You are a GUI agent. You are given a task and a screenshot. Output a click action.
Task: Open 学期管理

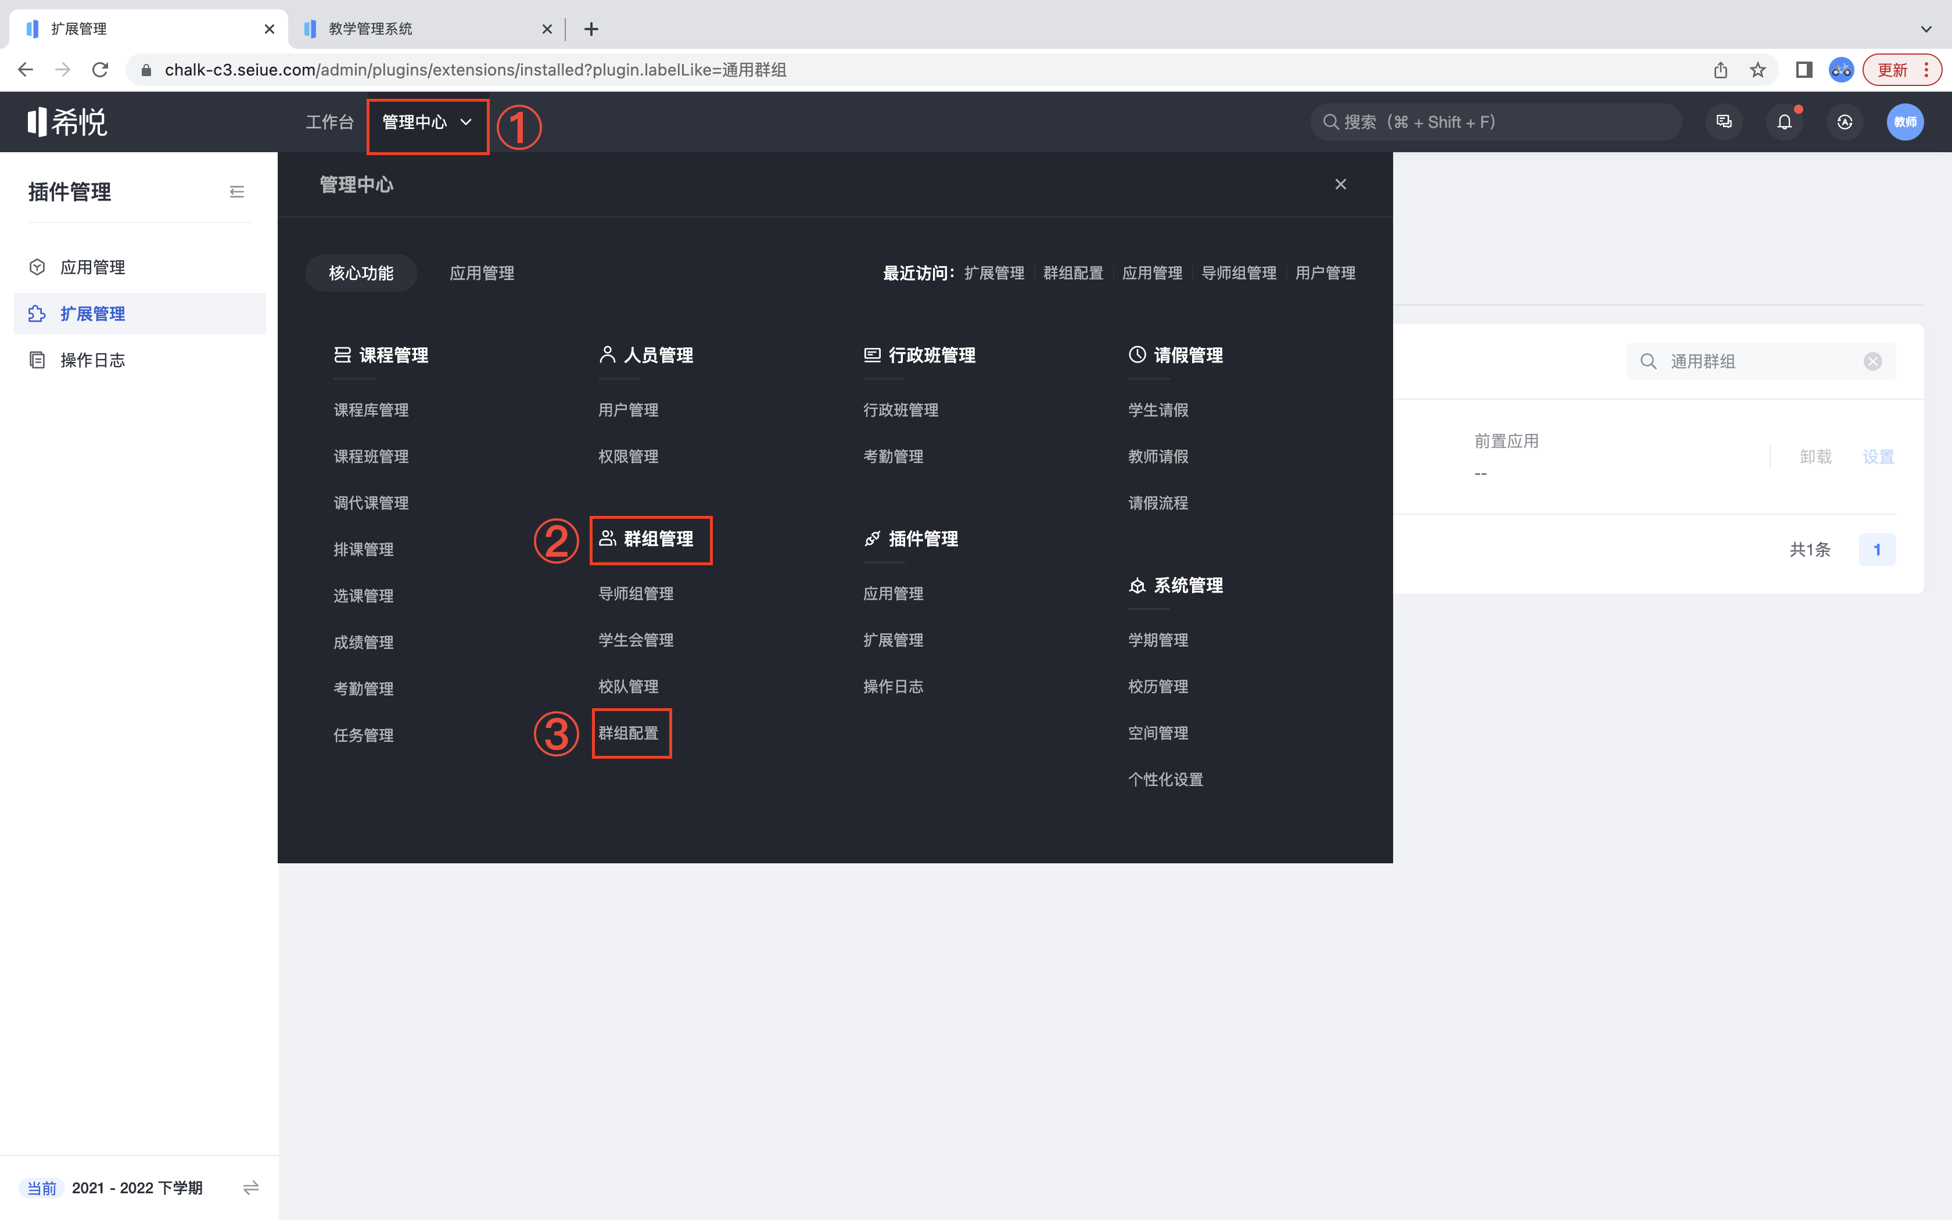pos(1158,640)
